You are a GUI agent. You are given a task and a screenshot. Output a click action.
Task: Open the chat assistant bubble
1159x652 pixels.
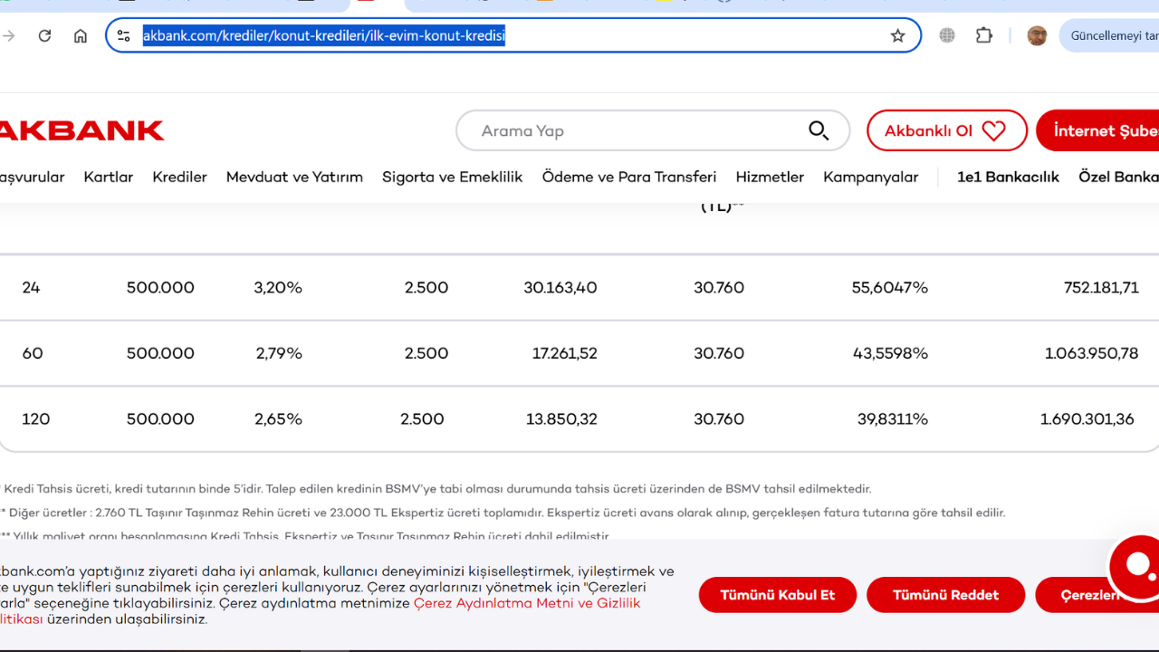1136,565
